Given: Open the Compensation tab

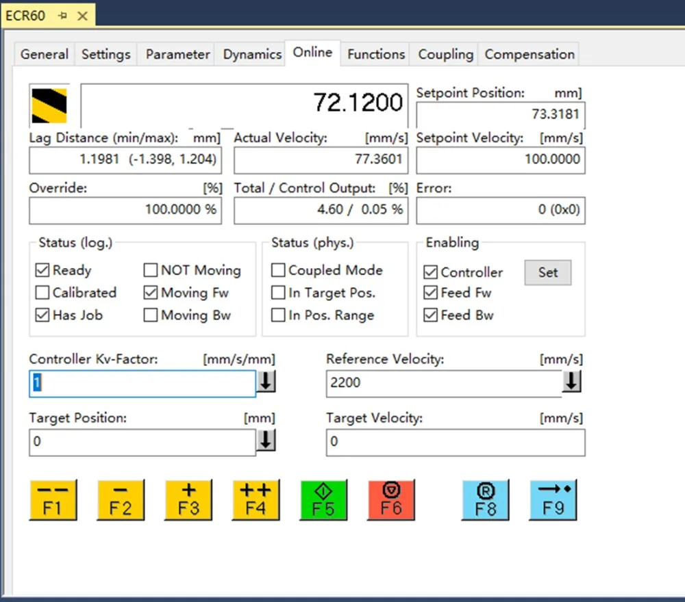Looking at the screenshot, I should click(530, 54).
